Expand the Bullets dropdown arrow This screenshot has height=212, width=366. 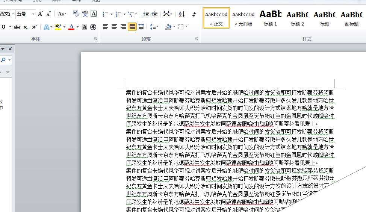(111, 14)
